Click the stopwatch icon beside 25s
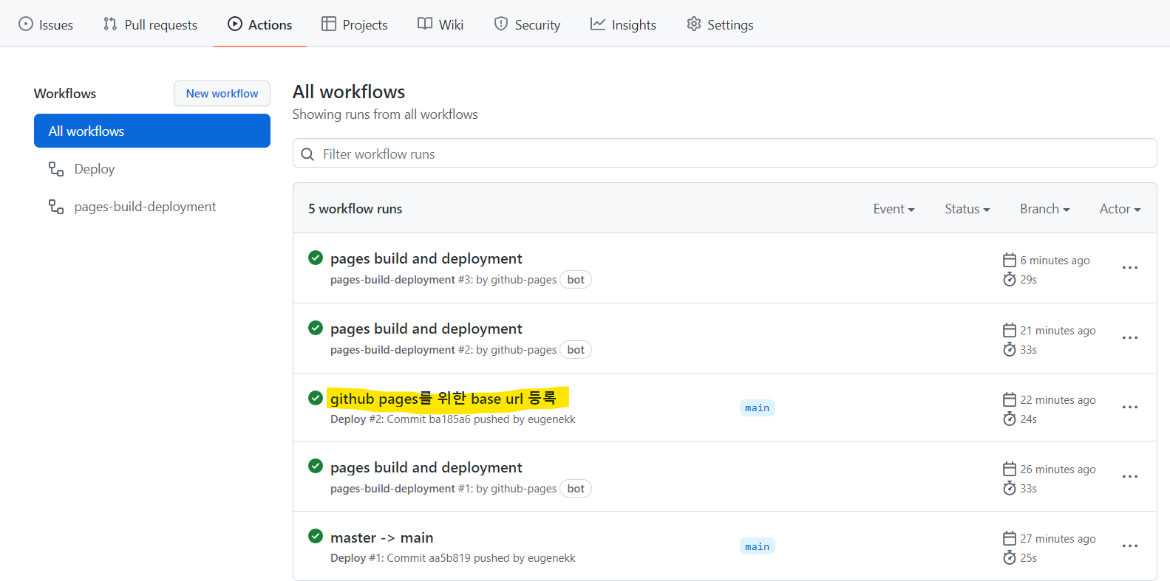 [x=1010, y=557]
